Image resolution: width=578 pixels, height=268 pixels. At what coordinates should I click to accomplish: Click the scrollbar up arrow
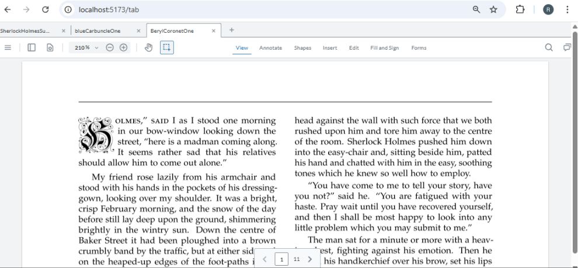coord(574,27)
